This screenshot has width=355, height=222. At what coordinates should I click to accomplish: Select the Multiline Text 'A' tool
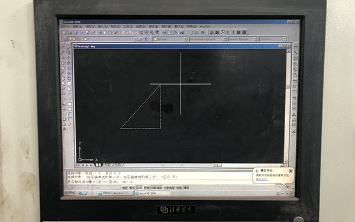point(64,129)
